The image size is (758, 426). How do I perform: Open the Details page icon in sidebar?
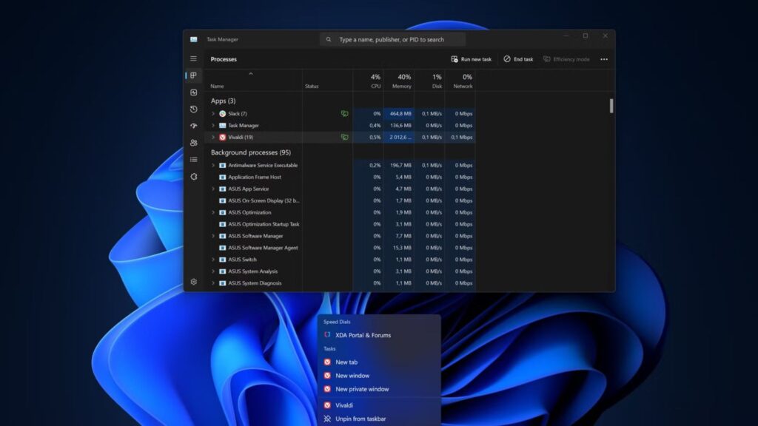point(193,160)
